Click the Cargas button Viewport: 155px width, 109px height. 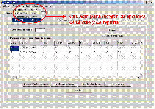[x=112, y=30]
